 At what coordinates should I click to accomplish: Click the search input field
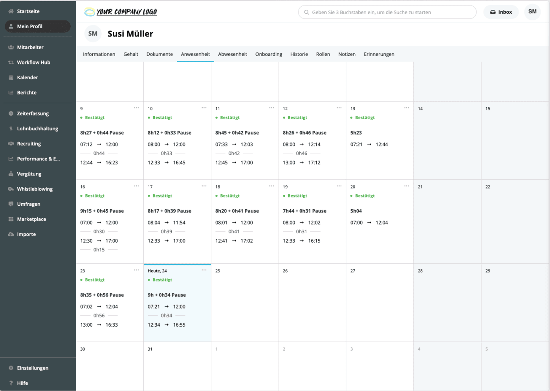tap(387, 12)
